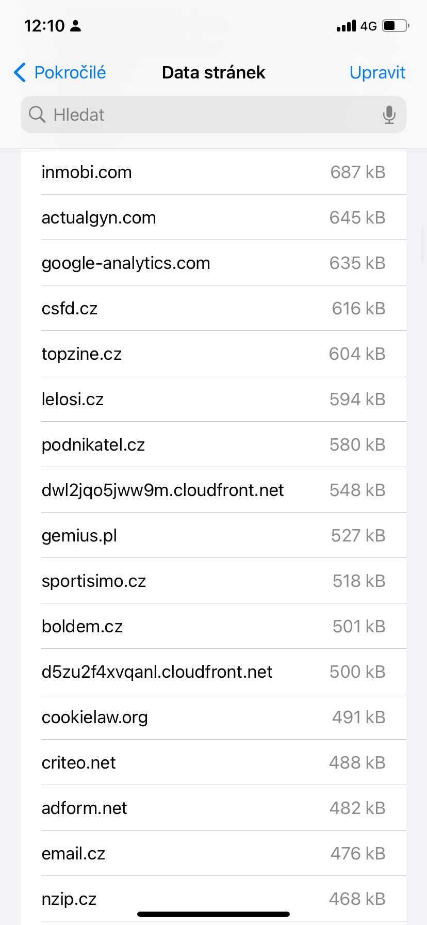Focus the Hledat search field
Screen dimensions: 427x925
206,115
